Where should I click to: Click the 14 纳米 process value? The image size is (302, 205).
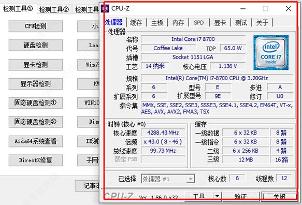155,66
